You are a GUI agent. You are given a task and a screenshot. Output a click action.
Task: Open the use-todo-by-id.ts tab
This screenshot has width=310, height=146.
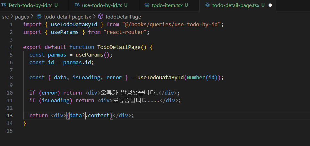[x=102, y=5]
